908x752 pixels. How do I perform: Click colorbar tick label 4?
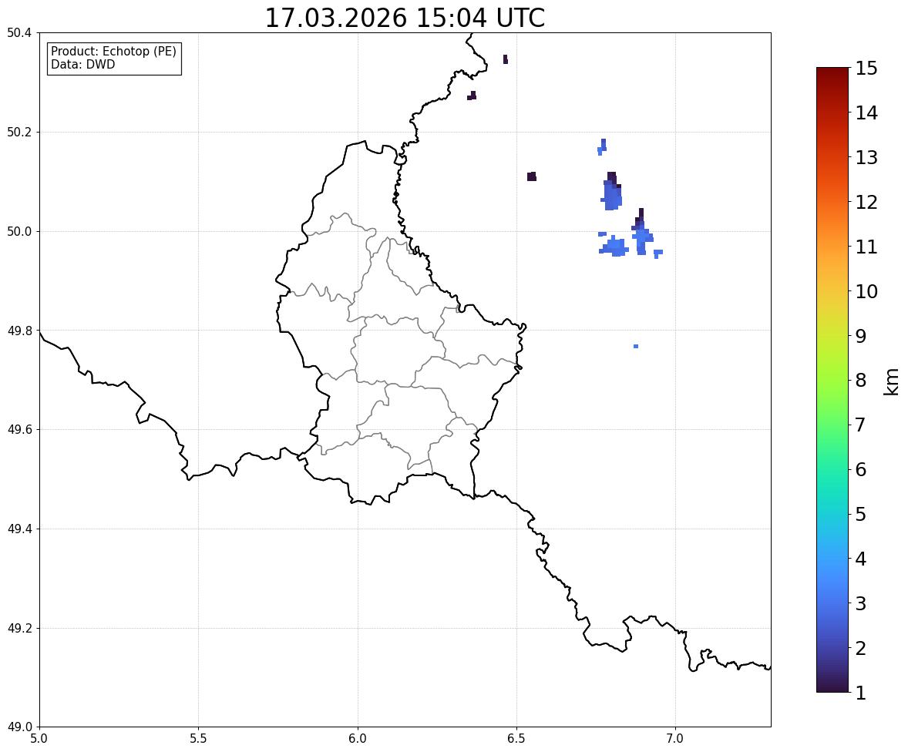(860, 559)
